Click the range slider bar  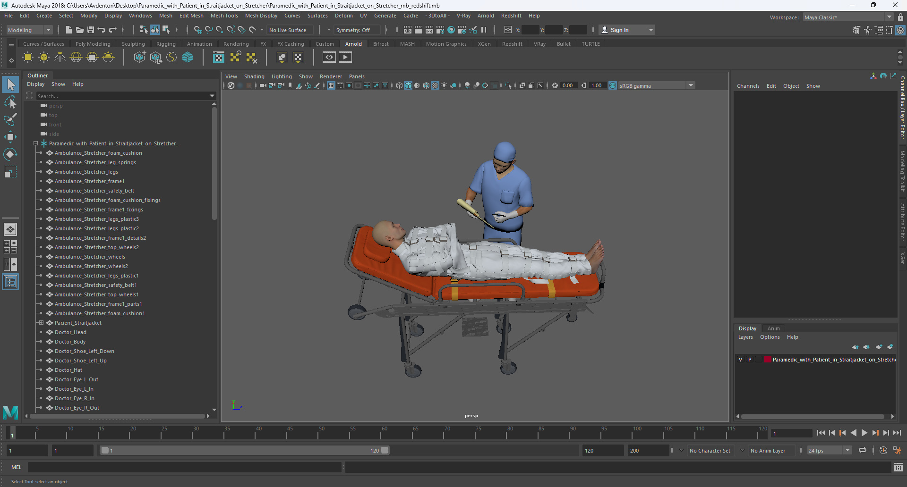(x=245, y=450)
